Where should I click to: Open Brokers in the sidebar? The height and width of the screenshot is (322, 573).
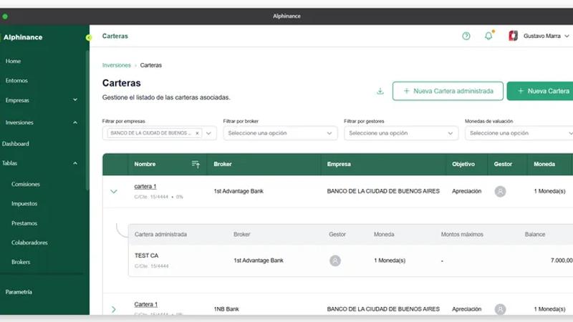pos(21,262)
